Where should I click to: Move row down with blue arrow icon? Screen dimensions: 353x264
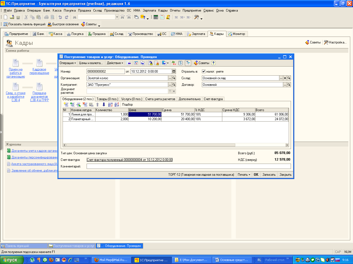click(x=104, y=105)
